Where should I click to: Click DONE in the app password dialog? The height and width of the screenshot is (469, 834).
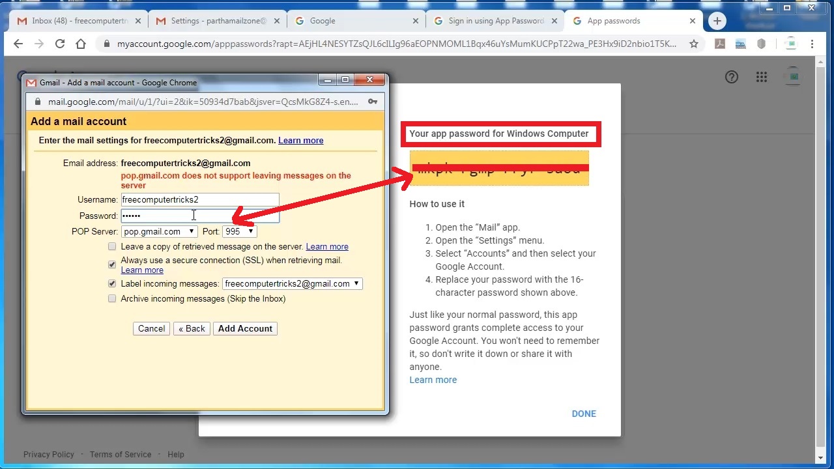point(584,414)
